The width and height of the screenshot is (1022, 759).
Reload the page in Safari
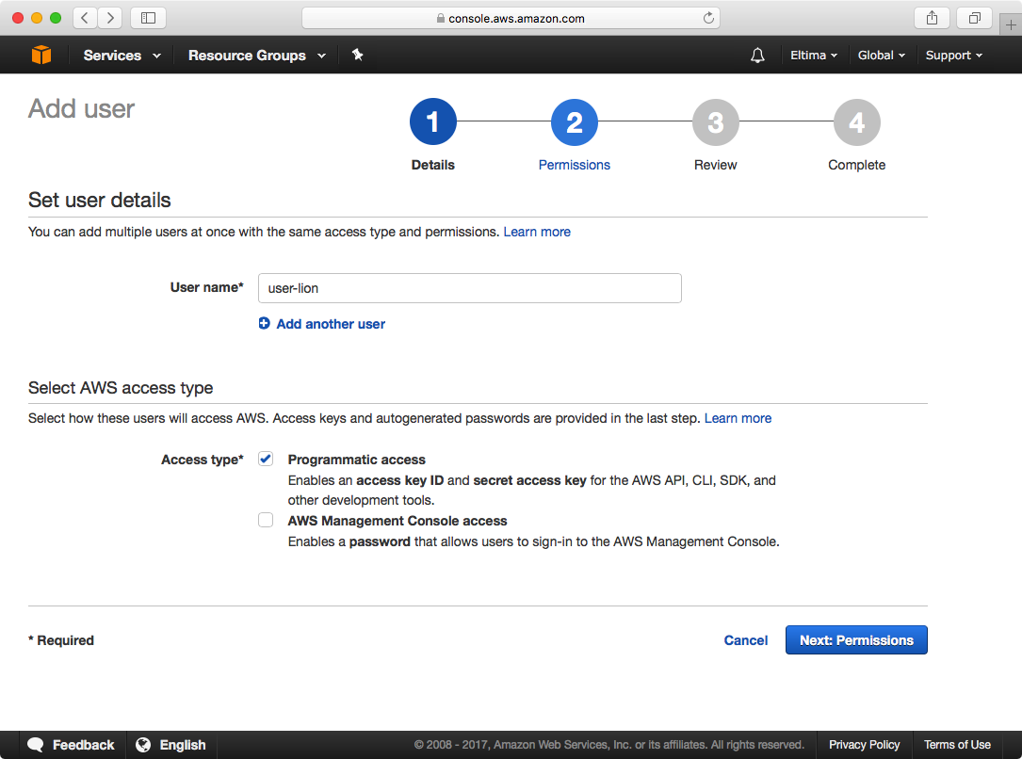click(x=706, y=17)
